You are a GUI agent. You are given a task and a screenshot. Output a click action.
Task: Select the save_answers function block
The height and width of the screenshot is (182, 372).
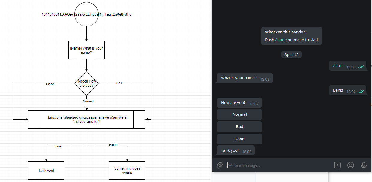(x=87, y=119)
